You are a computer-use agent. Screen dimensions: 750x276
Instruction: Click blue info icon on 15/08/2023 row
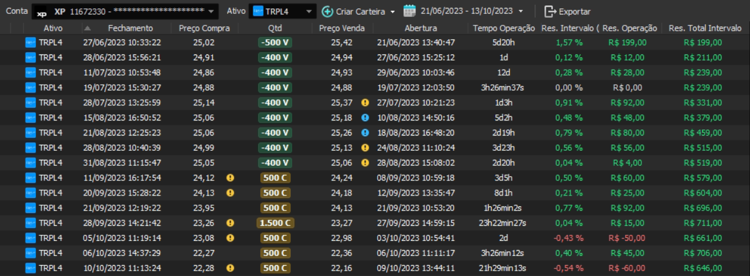pos(365,117)
